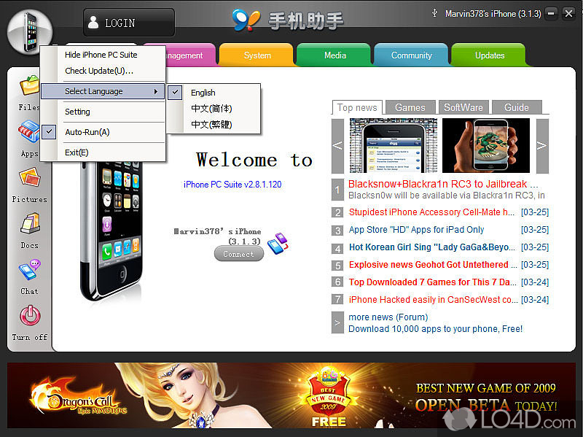Click iPhone PC Suite v2.8.1.120 link
Screen dimensions: 583x437
[232, 185]
